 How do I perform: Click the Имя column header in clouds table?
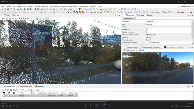(22, 93)
